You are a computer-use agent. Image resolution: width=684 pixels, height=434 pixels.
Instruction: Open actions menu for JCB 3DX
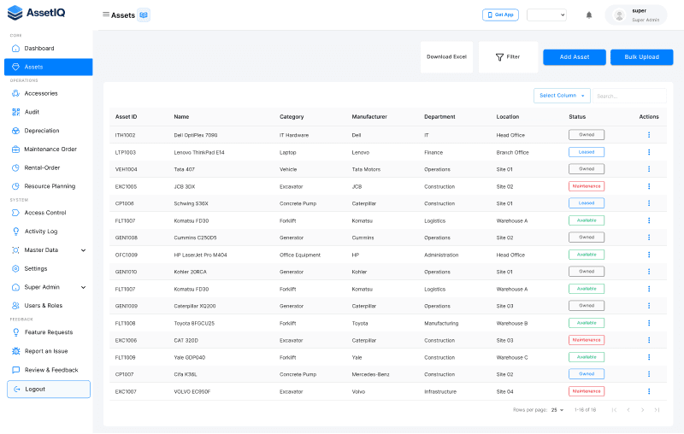(649, 186)
